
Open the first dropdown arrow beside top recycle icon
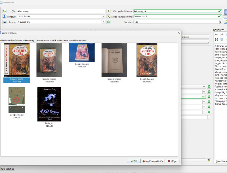pos(204,87)
